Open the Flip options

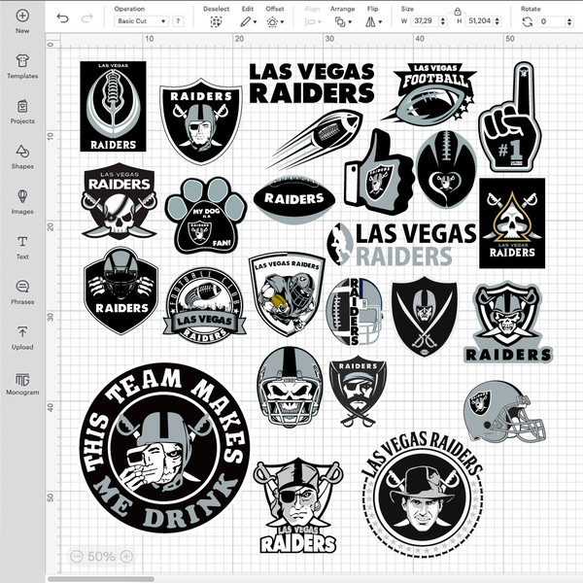370,22
